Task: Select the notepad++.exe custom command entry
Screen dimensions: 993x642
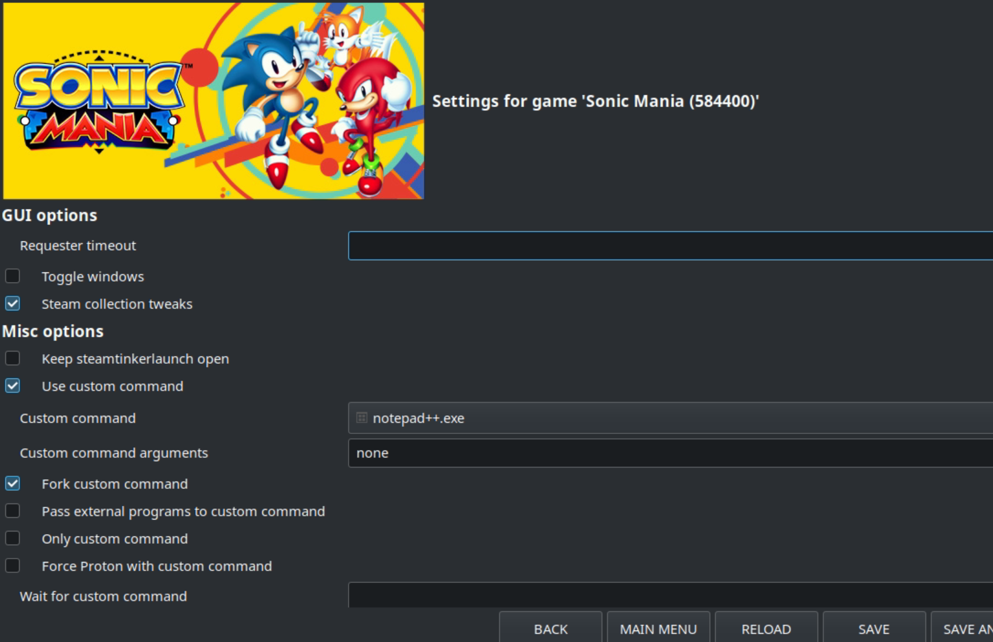Action: [x=418, y=418]
